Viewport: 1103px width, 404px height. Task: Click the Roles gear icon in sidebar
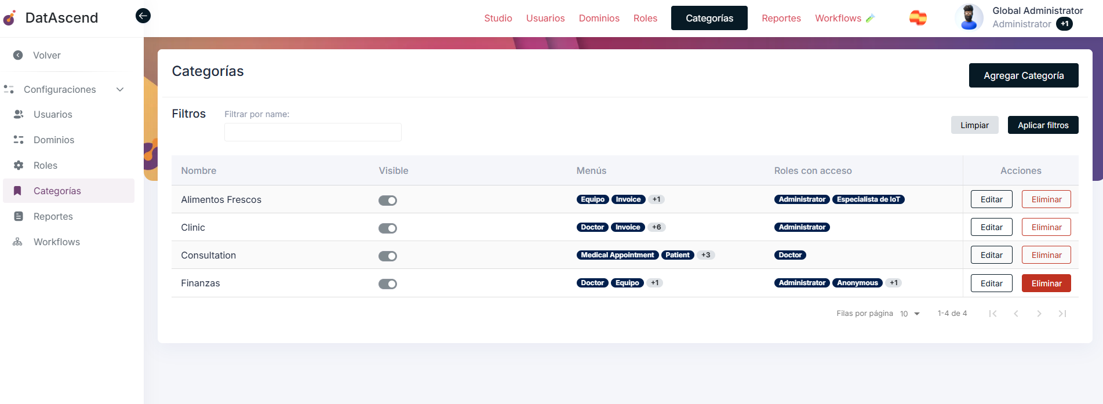(19, 165)
